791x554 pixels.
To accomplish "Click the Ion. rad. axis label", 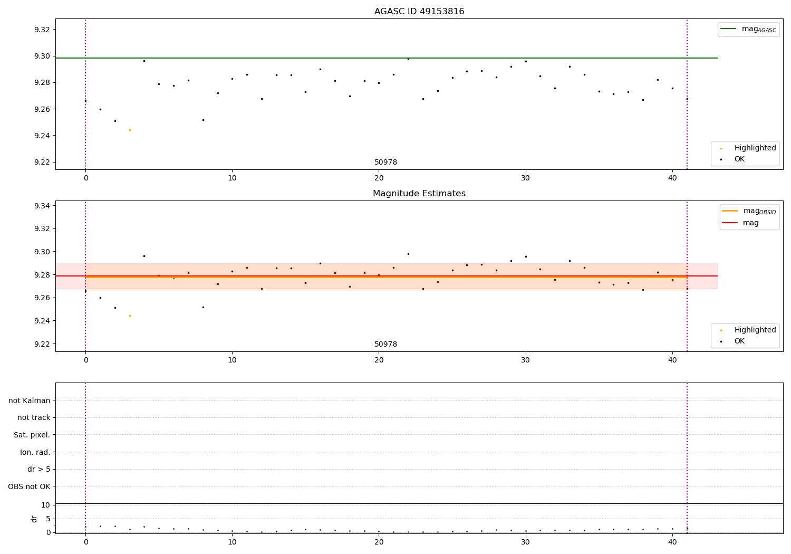I will (35, 452).
